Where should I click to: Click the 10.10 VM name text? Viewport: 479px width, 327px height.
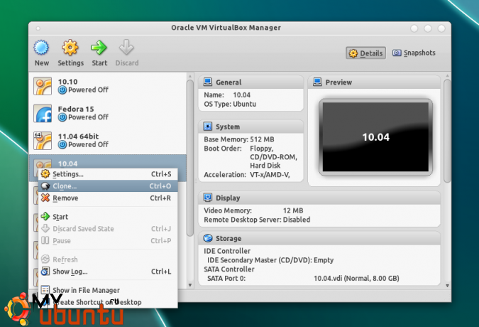pos(68,82)
